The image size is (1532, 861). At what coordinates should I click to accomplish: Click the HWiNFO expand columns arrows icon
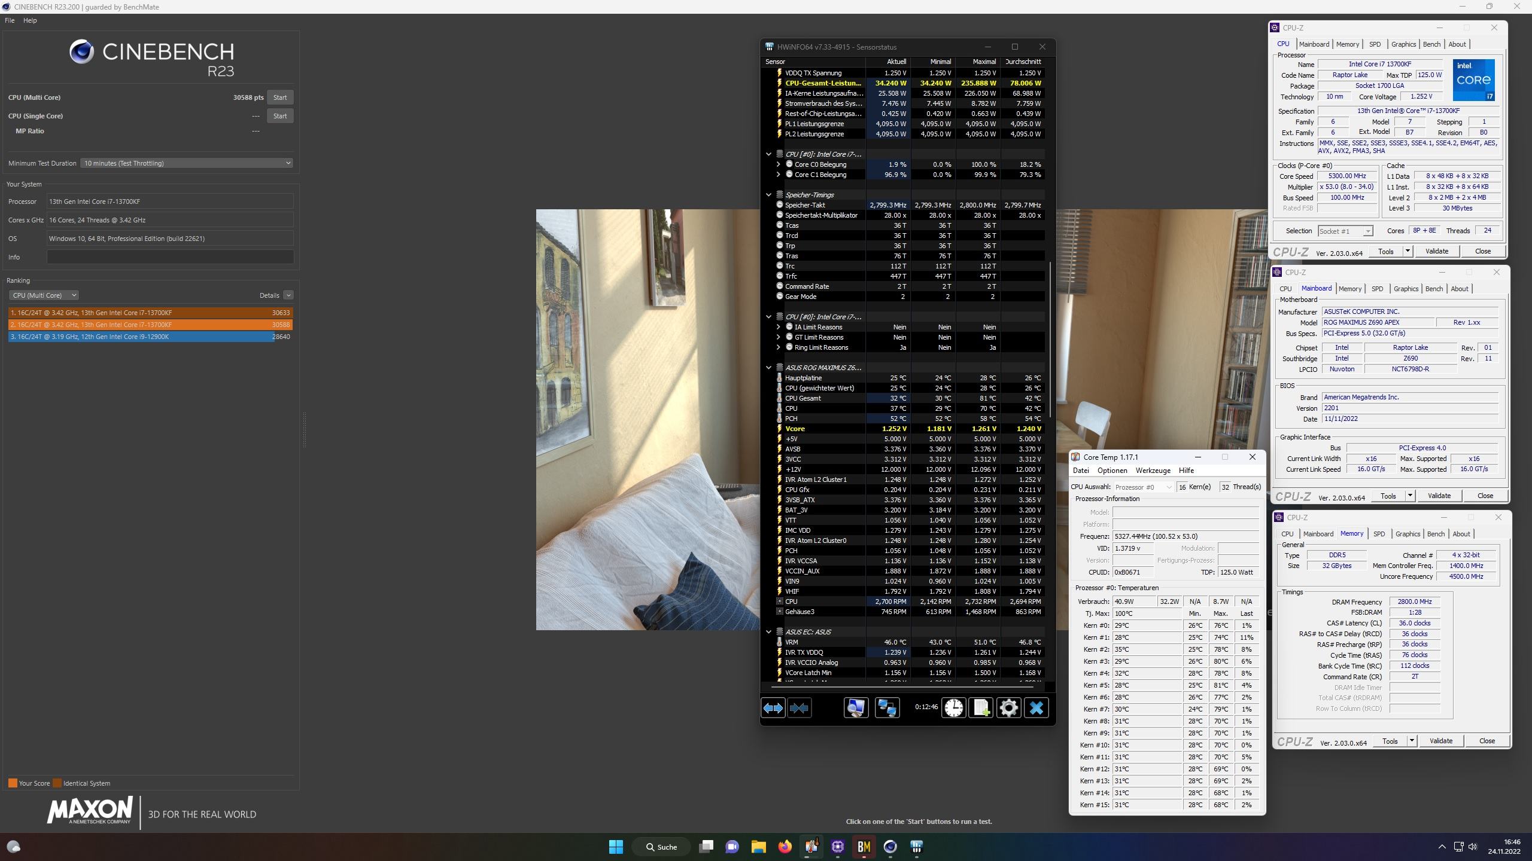[773, 708]
